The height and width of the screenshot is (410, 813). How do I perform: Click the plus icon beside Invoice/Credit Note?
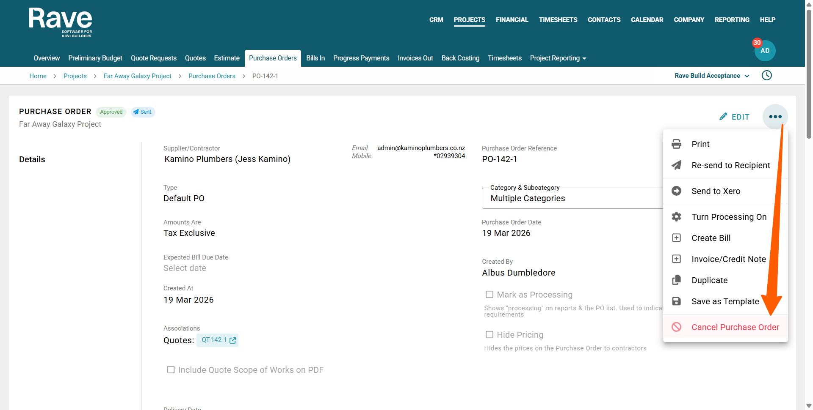pyautogui.click(x=677, y=259)
